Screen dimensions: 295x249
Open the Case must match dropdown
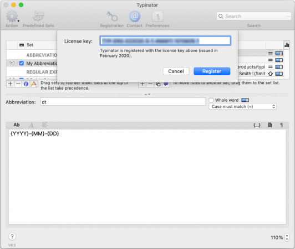point(242,107)
